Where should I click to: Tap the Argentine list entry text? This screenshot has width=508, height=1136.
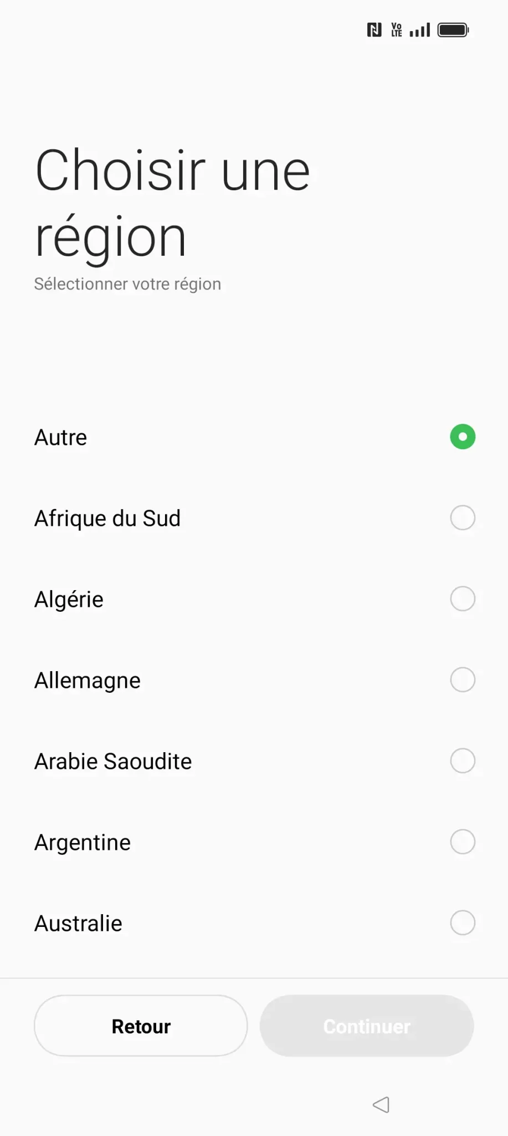click(83, 843)
